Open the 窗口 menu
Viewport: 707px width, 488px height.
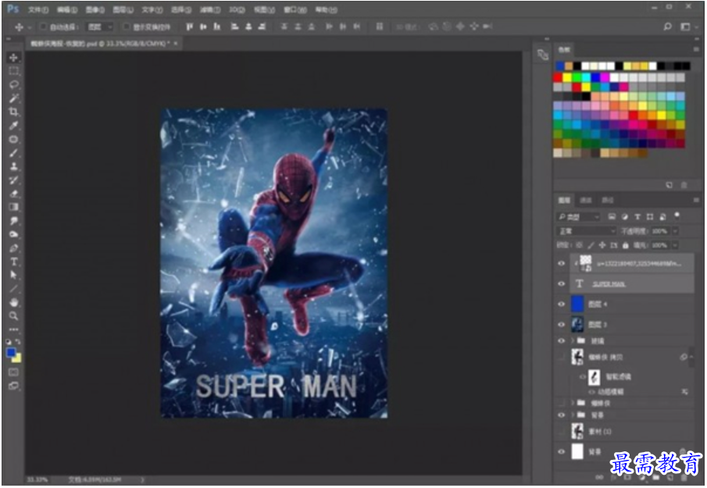pyautogui.click(x=295, y=9)
